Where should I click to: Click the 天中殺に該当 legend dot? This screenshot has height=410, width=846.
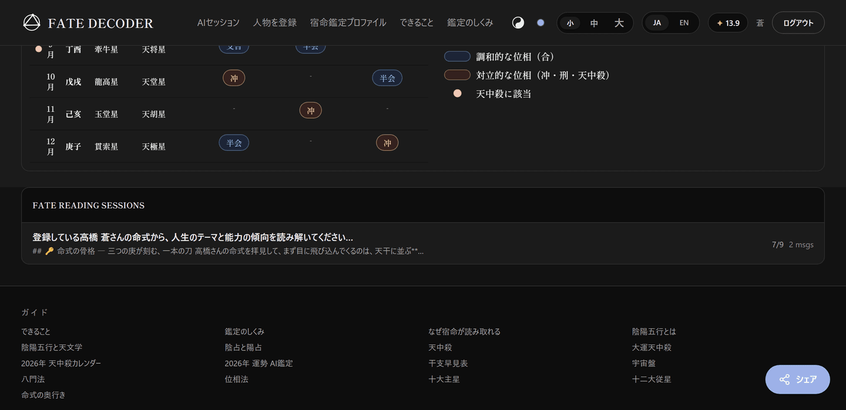pyautogui.click(x=457, y=93)
